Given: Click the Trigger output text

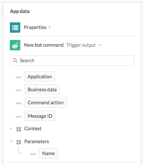Looking at the screenshot, I should (81, 45).
